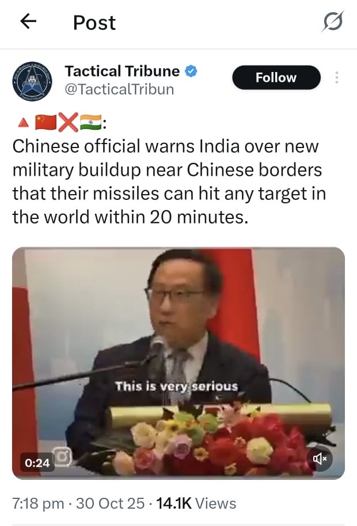The width and height of the screenshot is (357, 526).
Task: Select the post text about Chinese official
Action: 169,181
